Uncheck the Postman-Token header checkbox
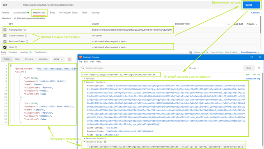This screenshot has width=264, height=149. tap(5, 41)
